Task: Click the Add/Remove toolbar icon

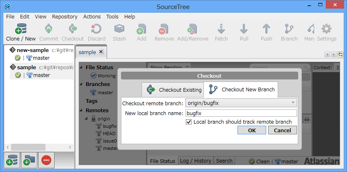Action: point(192,29)
